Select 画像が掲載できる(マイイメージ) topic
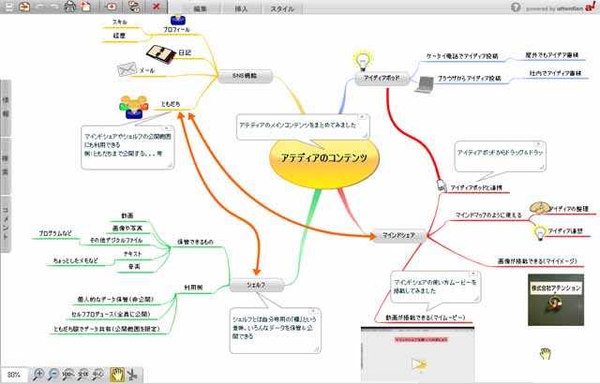 (537, 261)
